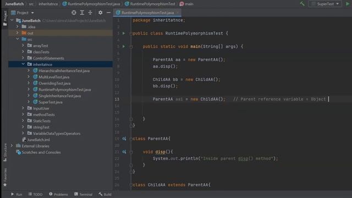Select MultiLevelTest.java file
This screenshot has height=198, width=352.
coord(54,77)
